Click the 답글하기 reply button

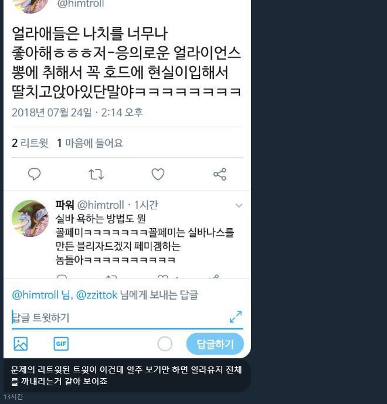click(x=215, y=344)
